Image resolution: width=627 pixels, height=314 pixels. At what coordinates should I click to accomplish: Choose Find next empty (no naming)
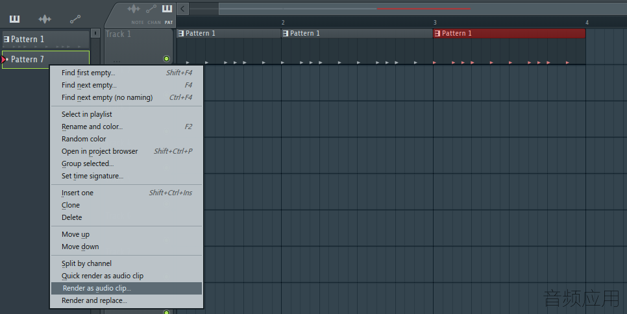[127, 97]
